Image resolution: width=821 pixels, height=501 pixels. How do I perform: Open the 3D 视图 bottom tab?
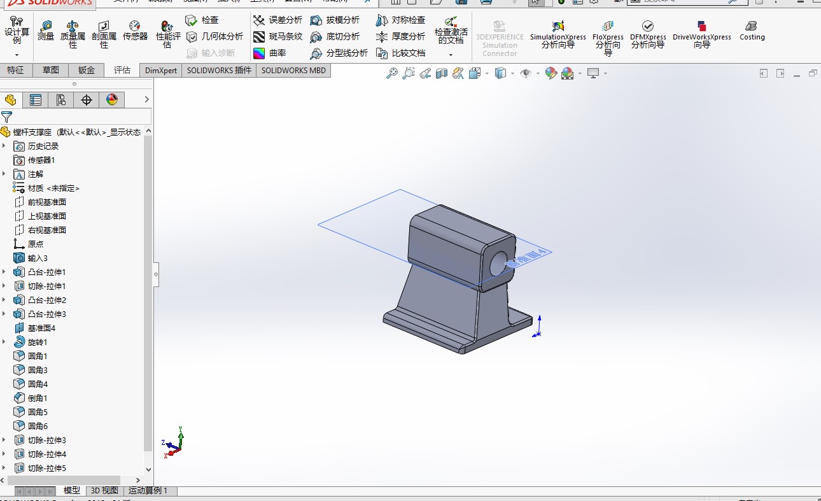click(x=104, y=491)
